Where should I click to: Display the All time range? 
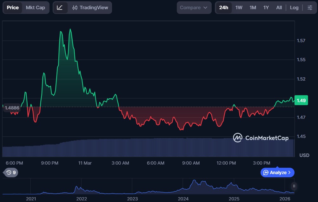(279, 8)
